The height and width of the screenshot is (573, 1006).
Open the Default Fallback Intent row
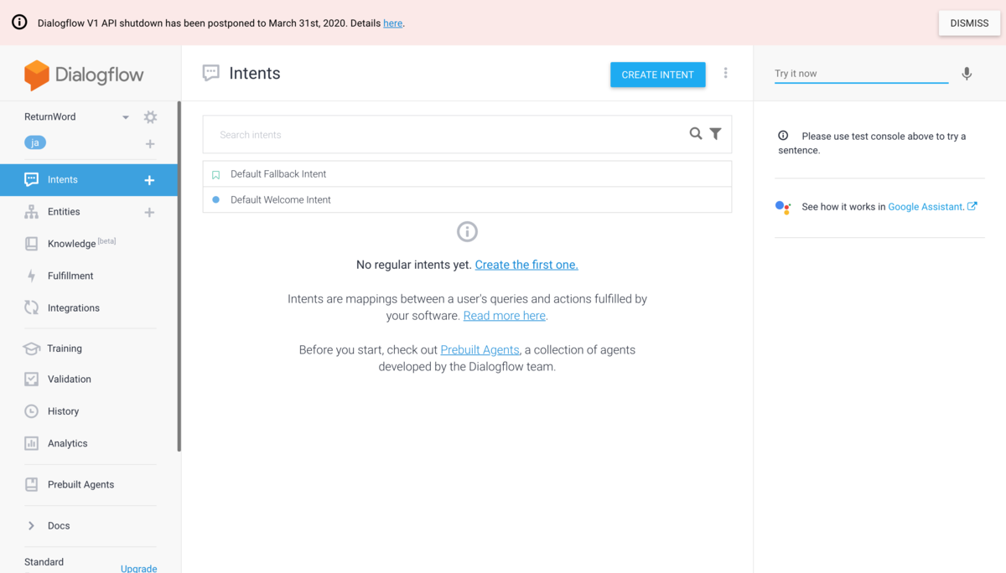point(467,174)
